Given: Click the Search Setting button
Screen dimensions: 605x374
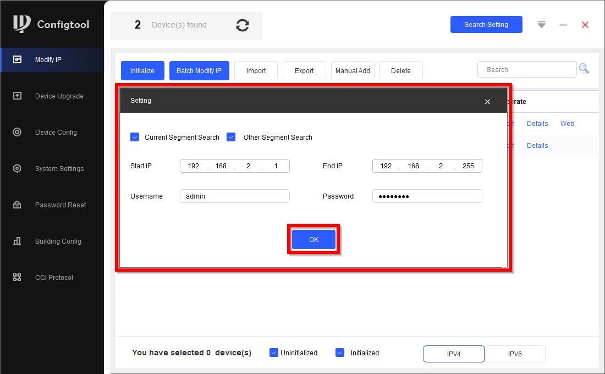Looking at the screenshot, I should 486,25.
